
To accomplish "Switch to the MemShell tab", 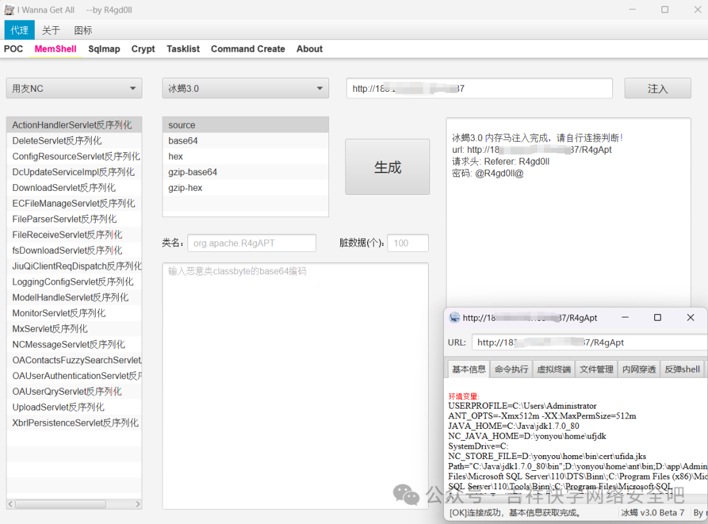I will [x=56, y=49].
